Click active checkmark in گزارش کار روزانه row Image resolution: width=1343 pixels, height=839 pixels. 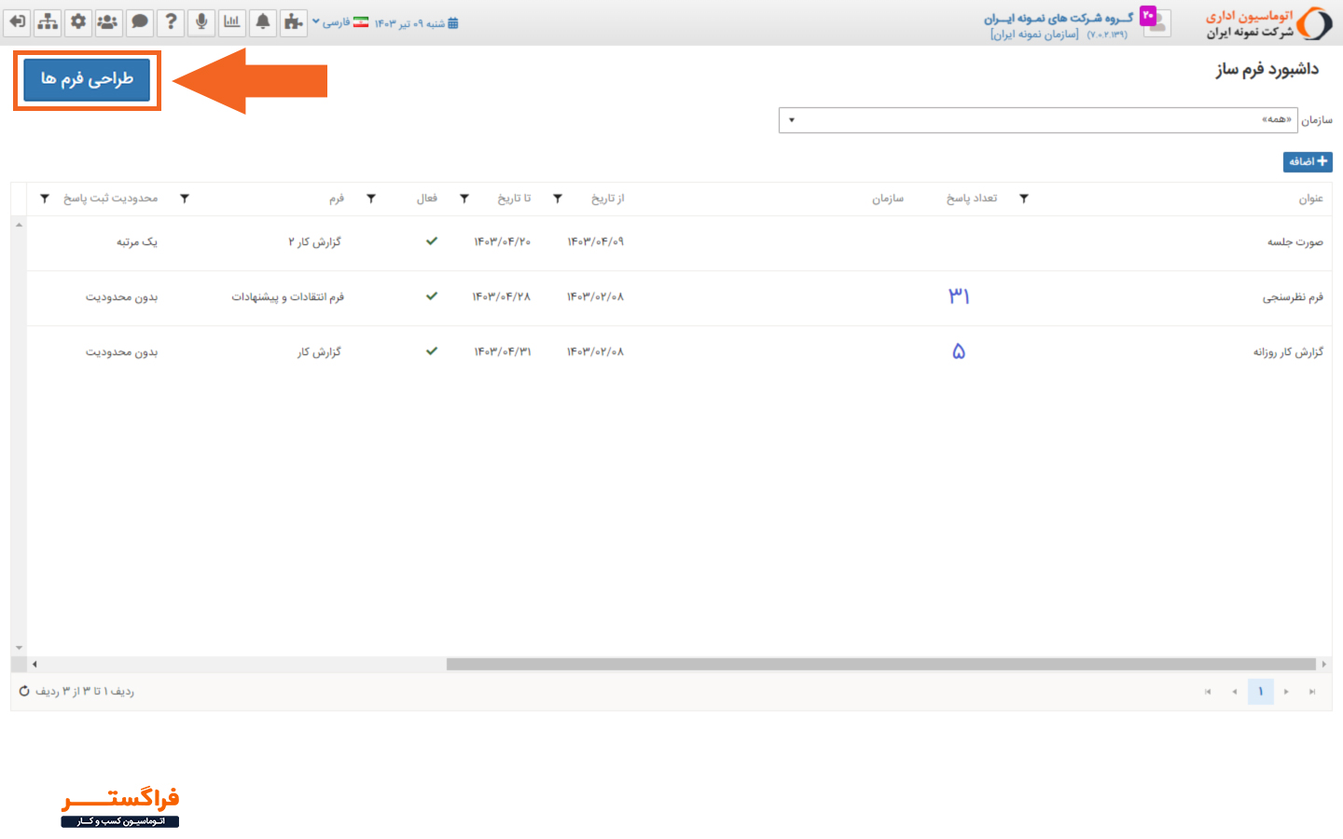pyautogui.click(x=432, y=351)
